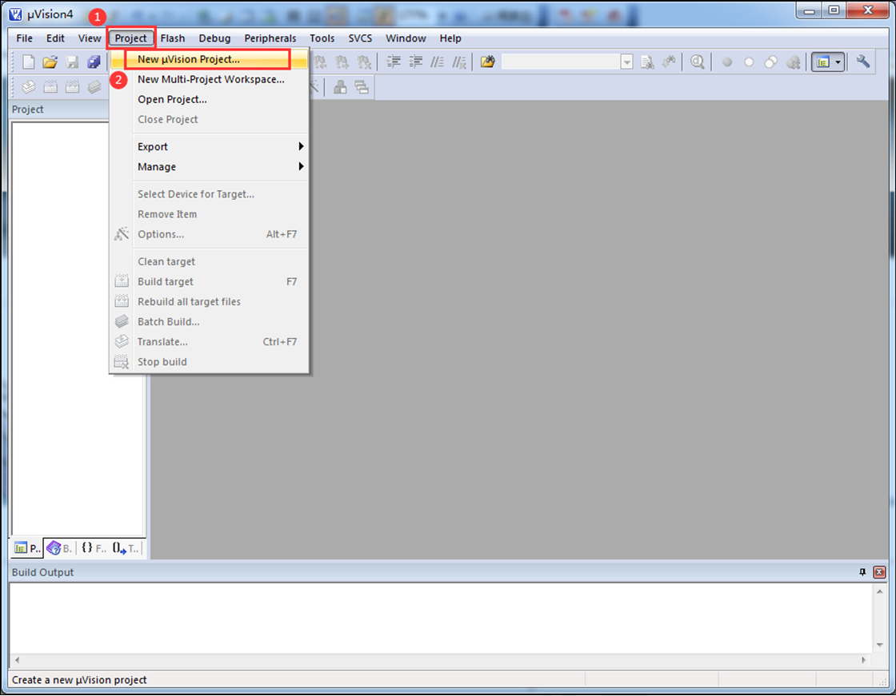Click Clean target menu entry
Screen dimensions: 896x696
point(209,261)
